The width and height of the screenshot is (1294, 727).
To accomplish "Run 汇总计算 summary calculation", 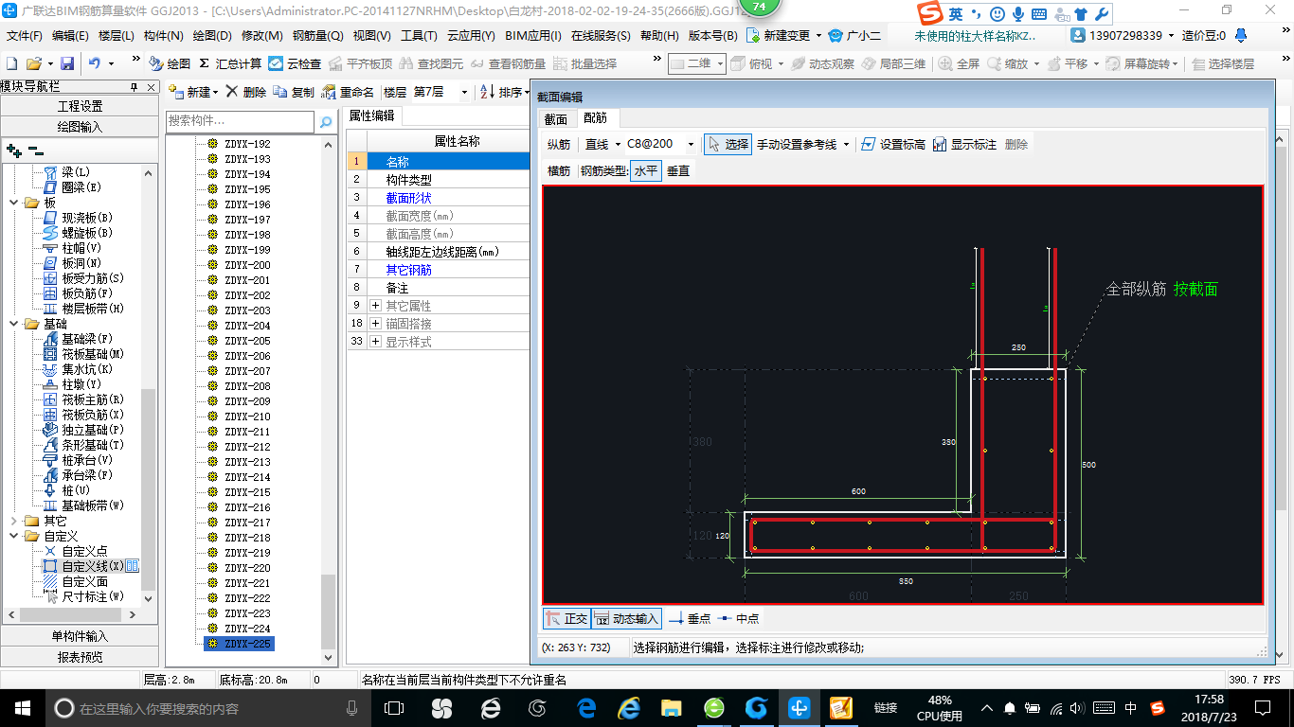I will point(230,63).
